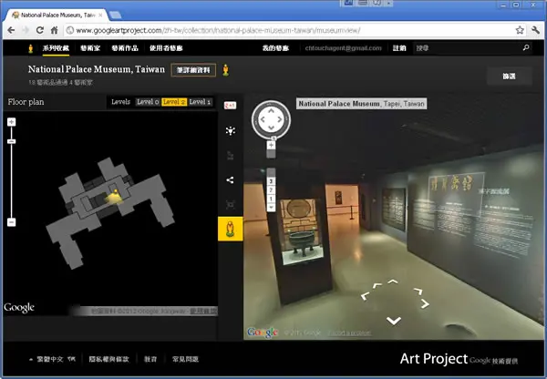Select the highlighted Level 2 button

174,102
